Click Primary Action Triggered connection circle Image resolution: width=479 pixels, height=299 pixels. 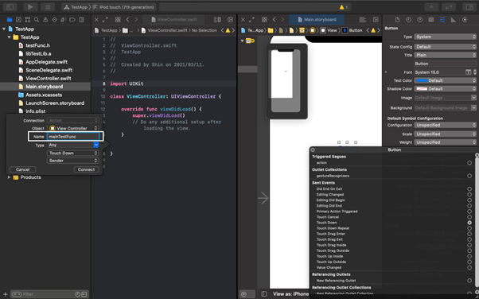469,212
